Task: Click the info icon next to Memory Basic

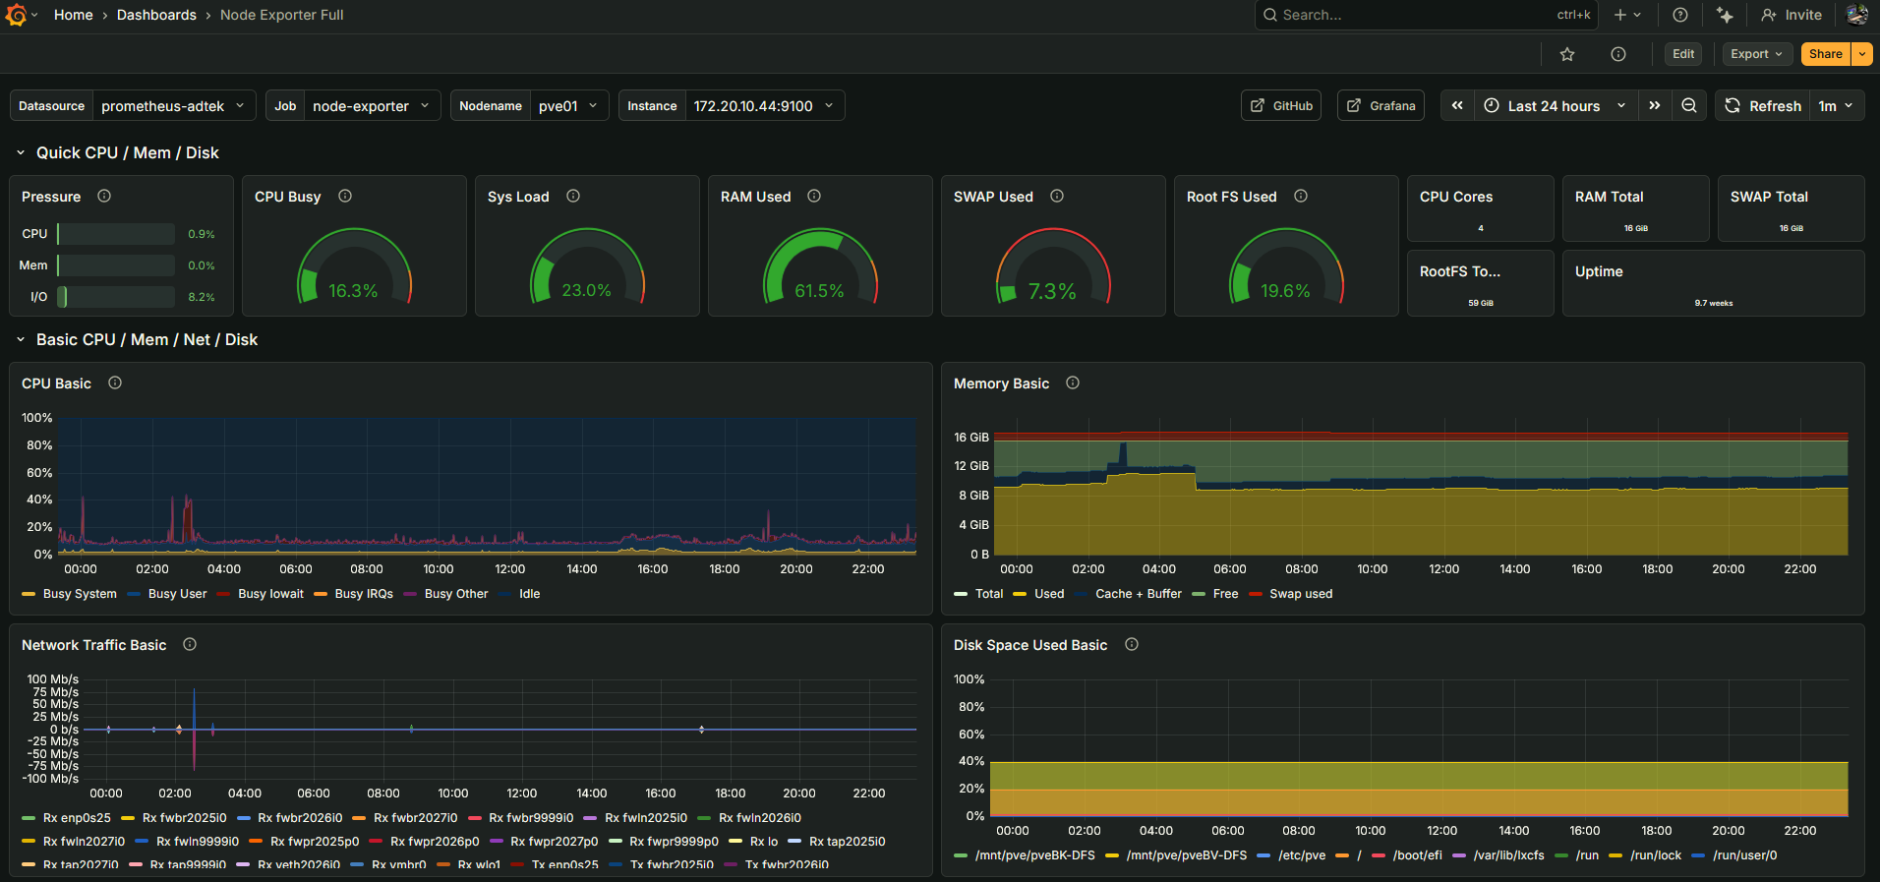Action: [x=1073, y=382]
